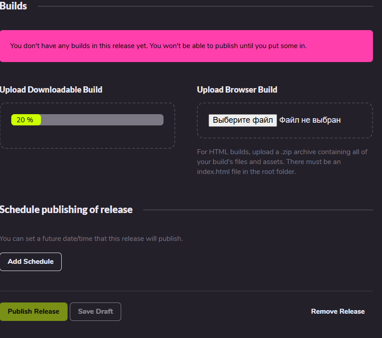The width and height of the screenshot is (382, 338).
Task: Click the green 20 % progress indicator
Action: pyautogui.click(x=26, y=120)
